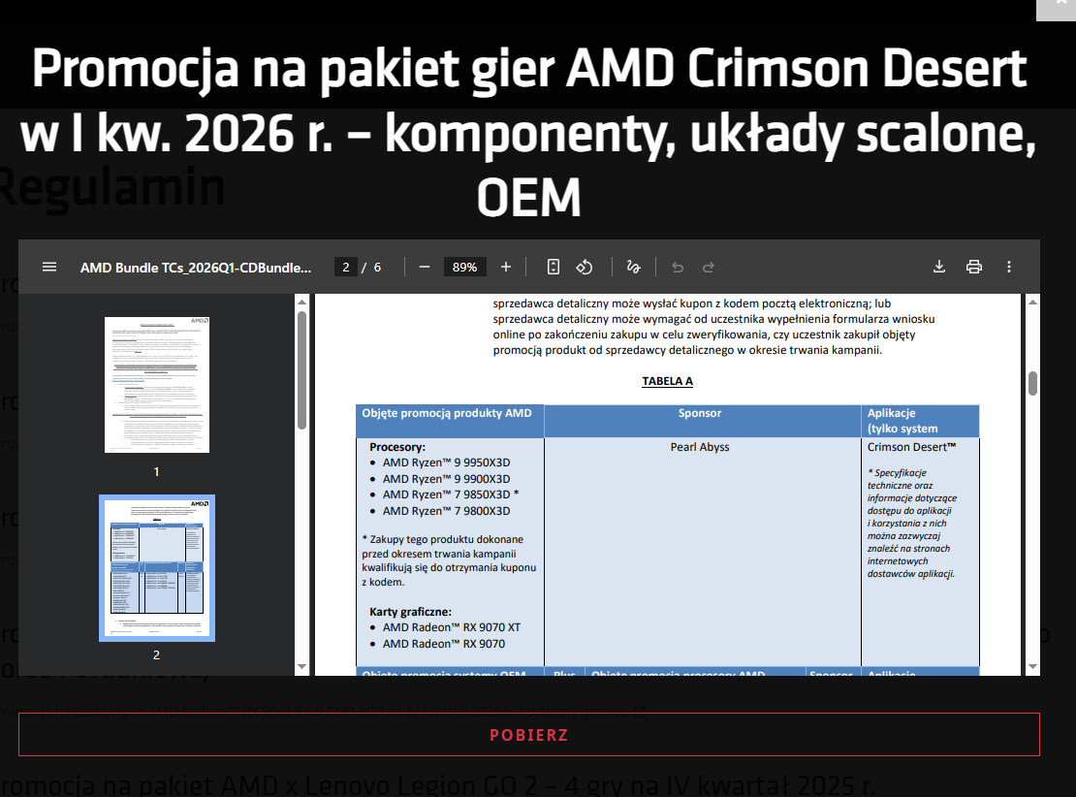Viewport: 1076px width, 797px height.
Task: Close the regulamin popup overlay
Action: [x=1060, y=7]
